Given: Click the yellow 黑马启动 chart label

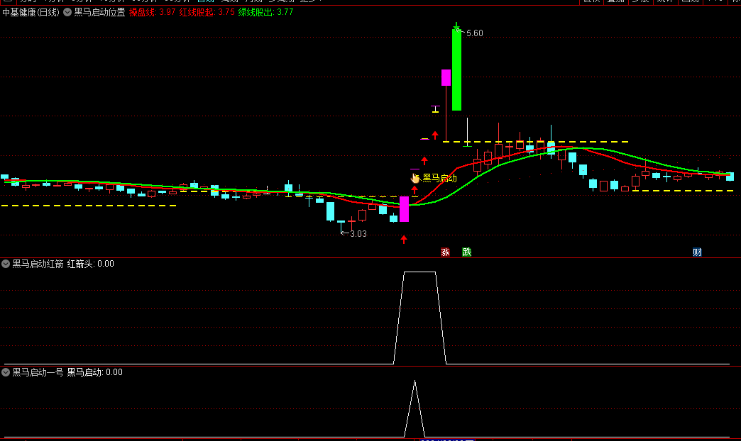Looking at the screenshot, I should [x=439, y=178].
